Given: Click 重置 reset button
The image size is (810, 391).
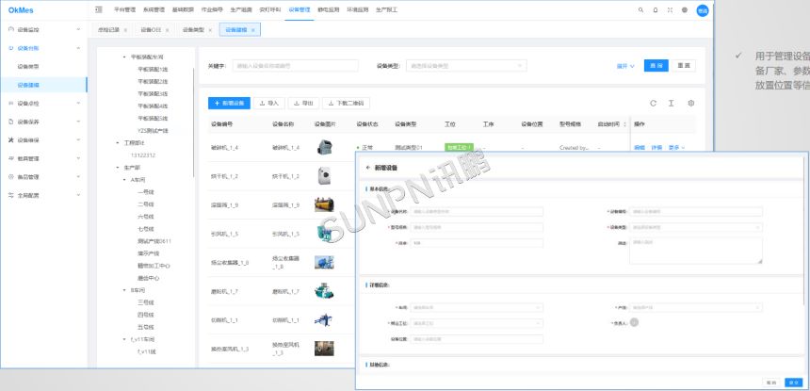Looking at the screenshot, I should (684, 66).
